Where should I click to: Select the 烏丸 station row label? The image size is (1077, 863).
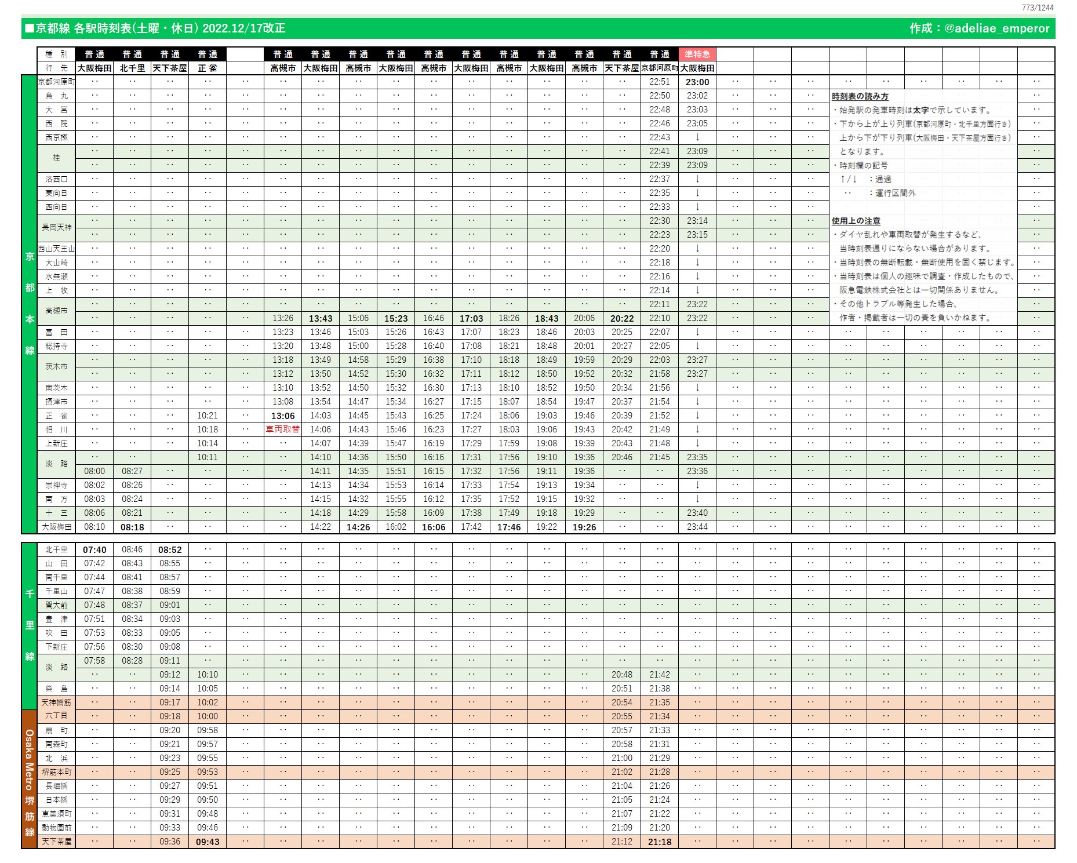(x=56, y=96)
